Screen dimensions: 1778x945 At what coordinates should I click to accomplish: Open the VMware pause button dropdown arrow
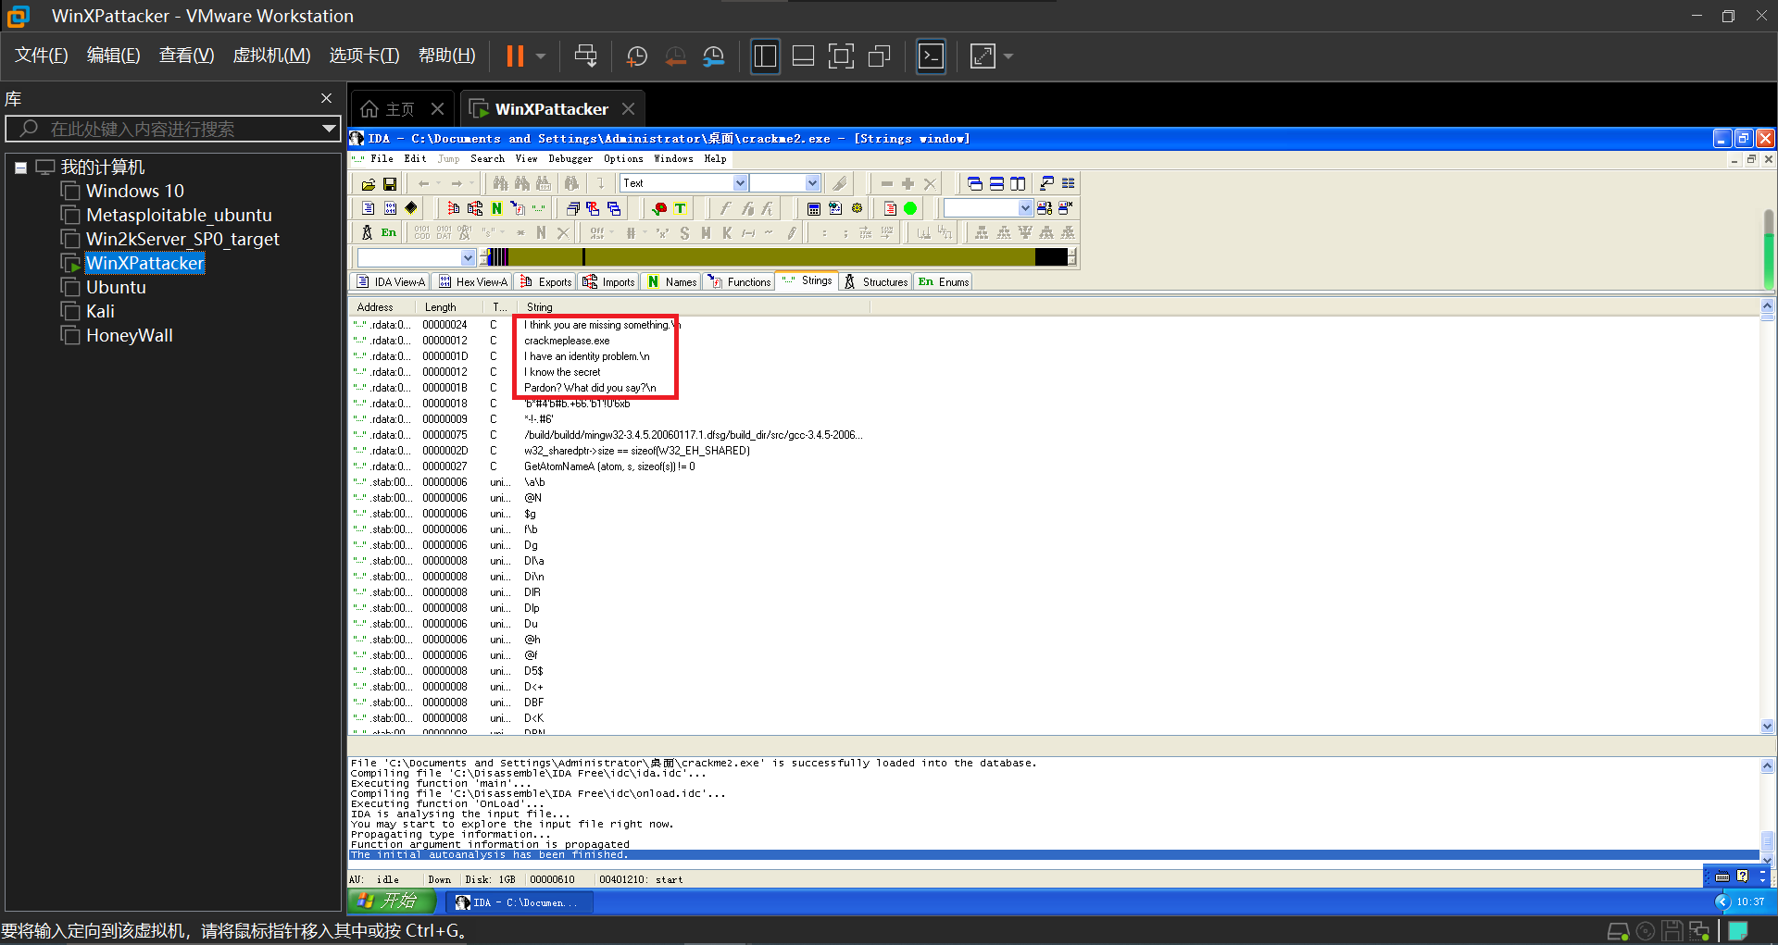(x=541, y=56)
